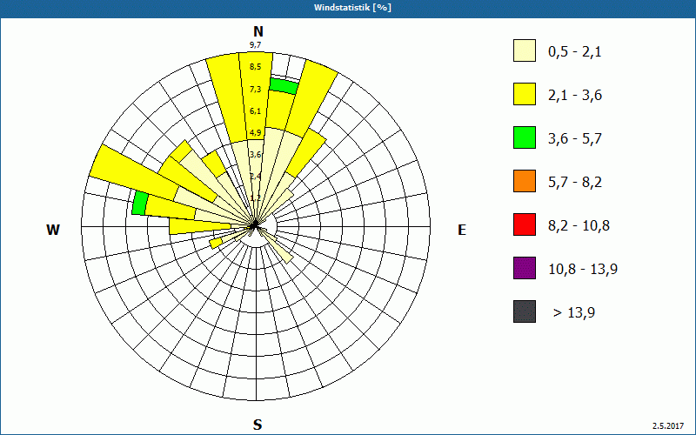Click the pale yellow 0,5 - 2,1 legend swatch
This screenshot has width=696, height=435.
(x=525, y=50)
